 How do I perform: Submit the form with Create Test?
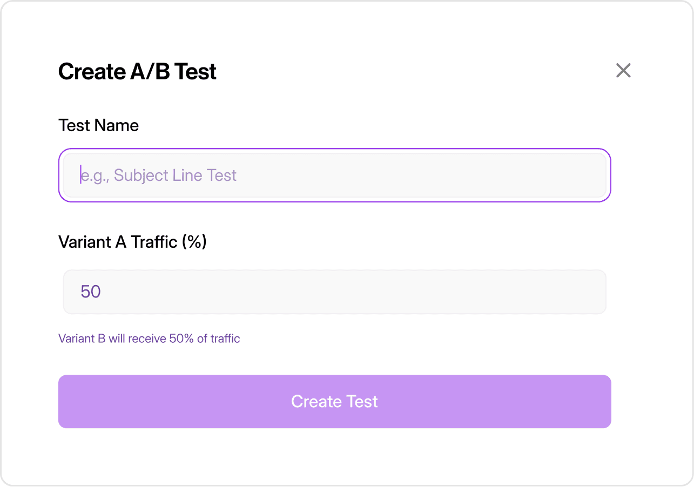[334, 401]
